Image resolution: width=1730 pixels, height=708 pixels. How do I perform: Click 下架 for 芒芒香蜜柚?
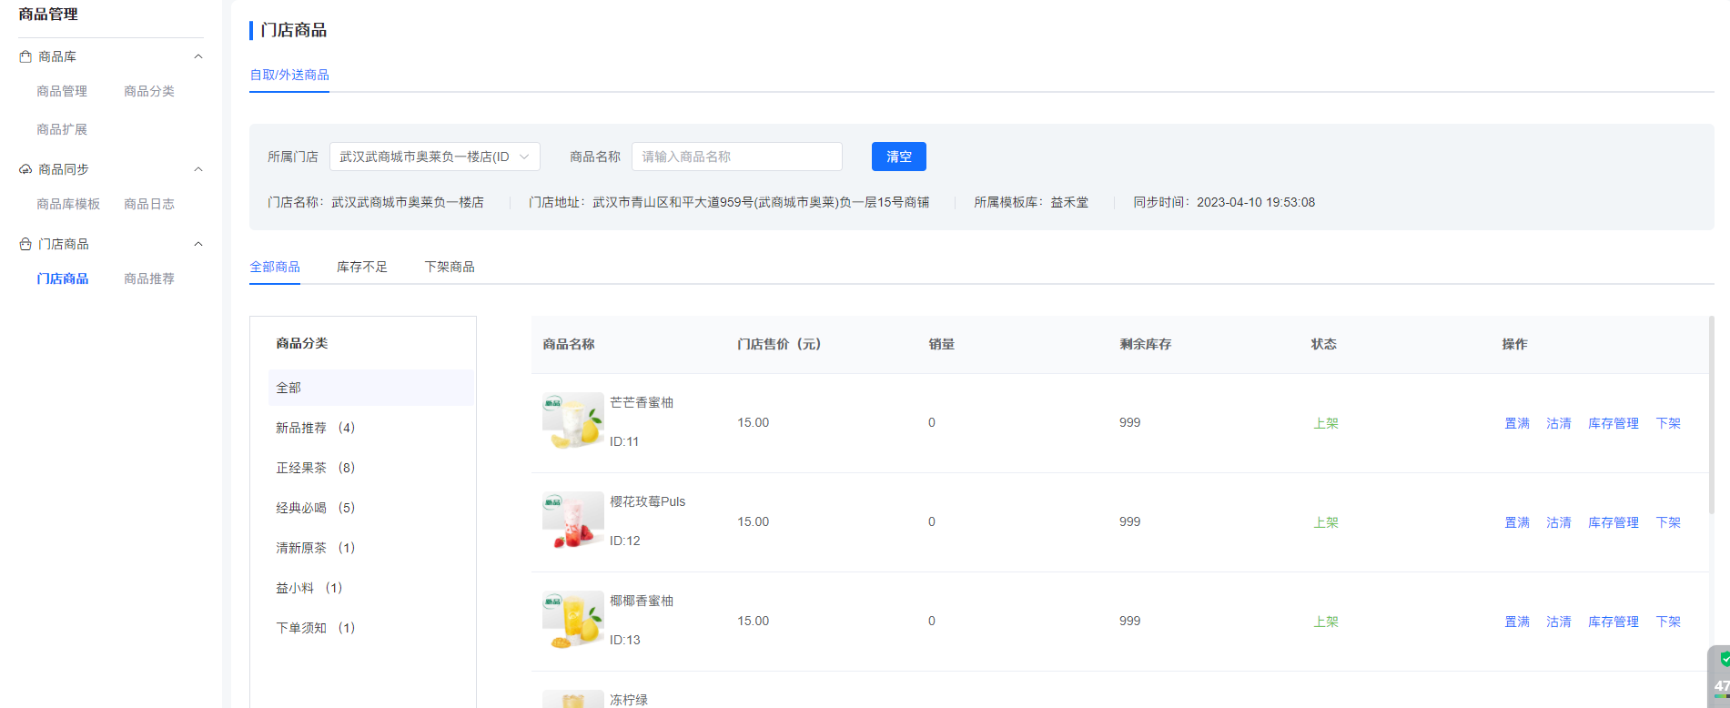pyautogui.click(x=1668, y=423)
